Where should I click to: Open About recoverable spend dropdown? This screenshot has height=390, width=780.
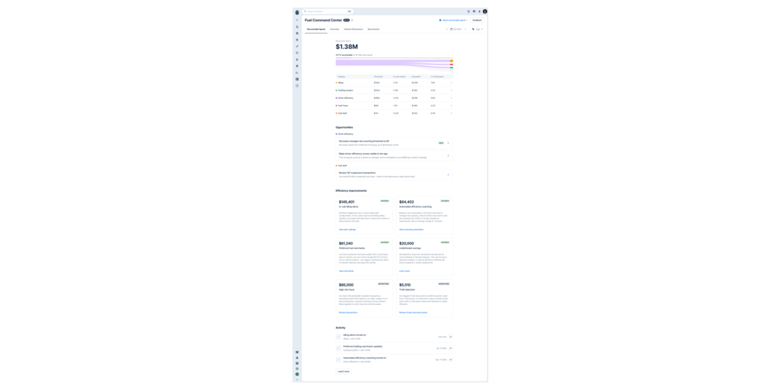coord(454,21)
